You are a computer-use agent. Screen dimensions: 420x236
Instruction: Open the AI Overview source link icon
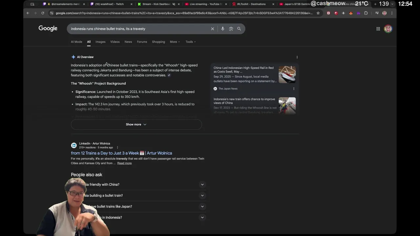click(169, 75)
